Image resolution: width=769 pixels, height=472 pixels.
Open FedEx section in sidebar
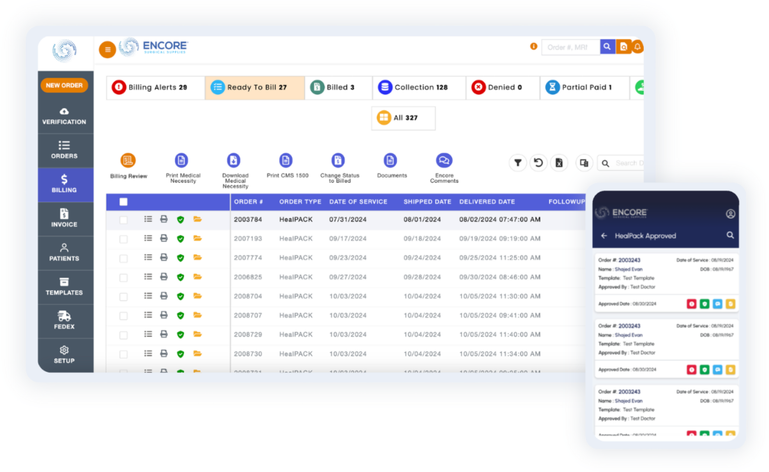[x=64, y=321]
